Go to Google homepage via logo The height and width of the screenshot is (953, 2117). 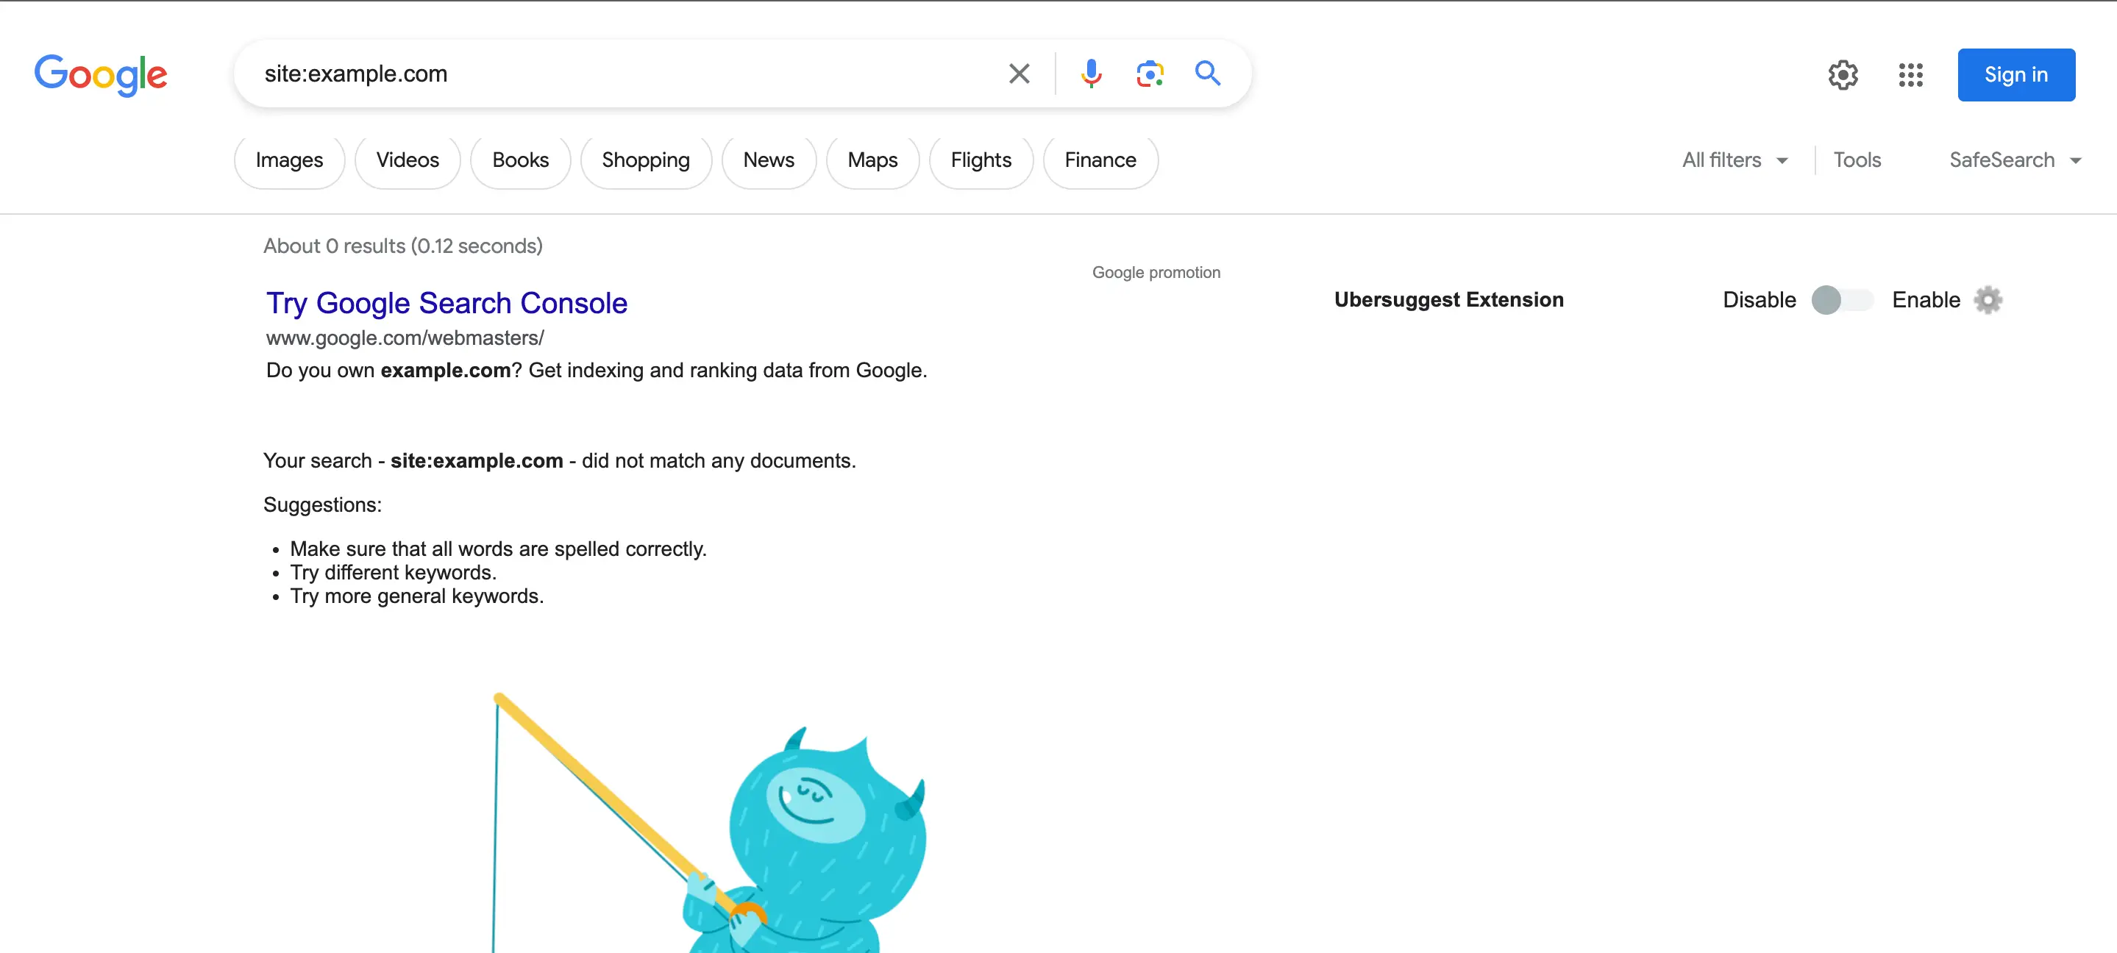point(100,75)
